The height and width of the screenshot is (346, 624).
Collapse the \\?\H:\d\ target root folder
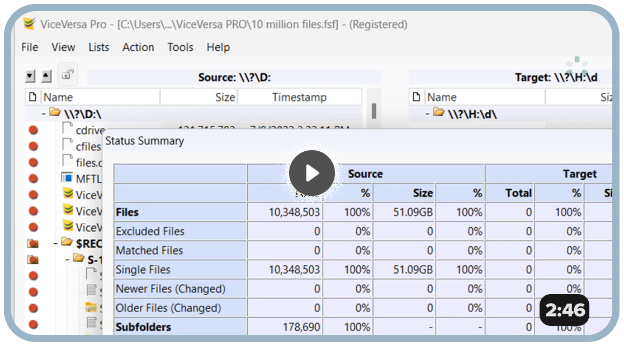[x=427, y=114]
